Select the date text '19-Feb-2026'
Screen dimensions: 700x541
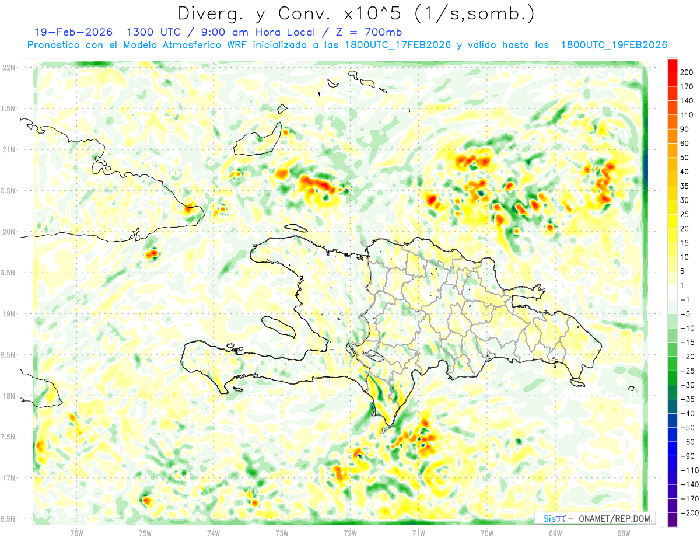[x=73, y=32]
